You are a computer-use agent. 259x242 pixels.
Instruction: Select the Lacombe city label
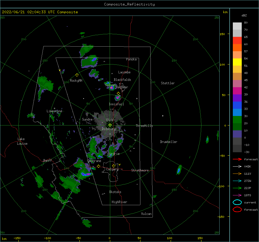(124, 72)
